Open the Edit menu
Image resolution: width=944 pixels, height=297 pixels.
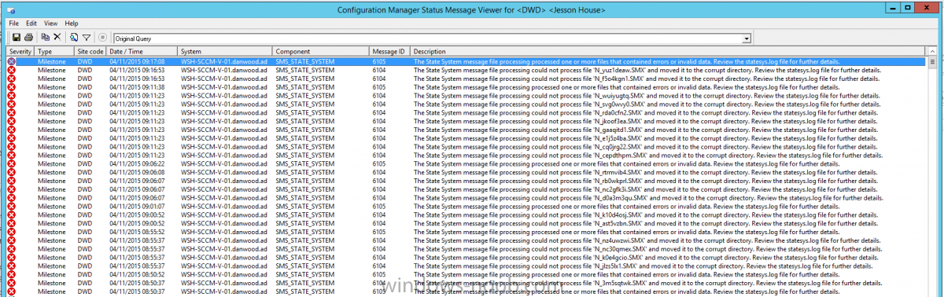tap(31, 24)
